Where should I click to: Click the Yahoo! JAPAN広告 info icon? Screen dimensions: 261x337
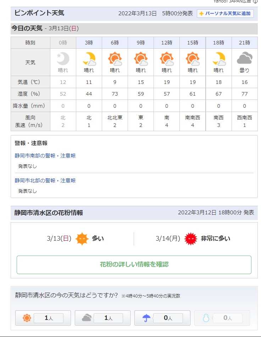(255, 1)
